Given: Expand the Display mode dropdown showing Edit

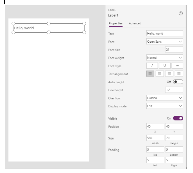Looking at the screenshot, I should point(165,106).
